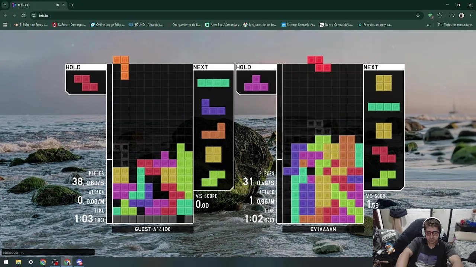Click the orange L piece in GUEST-A14108's NEXT queue
Viewport: 476px width, 267px height.
[213, 131]
